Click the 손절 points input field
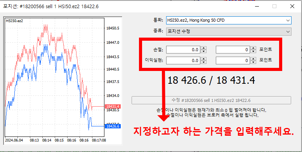The height and width of the screenshot is (152, 302). (x=233, y=50)
